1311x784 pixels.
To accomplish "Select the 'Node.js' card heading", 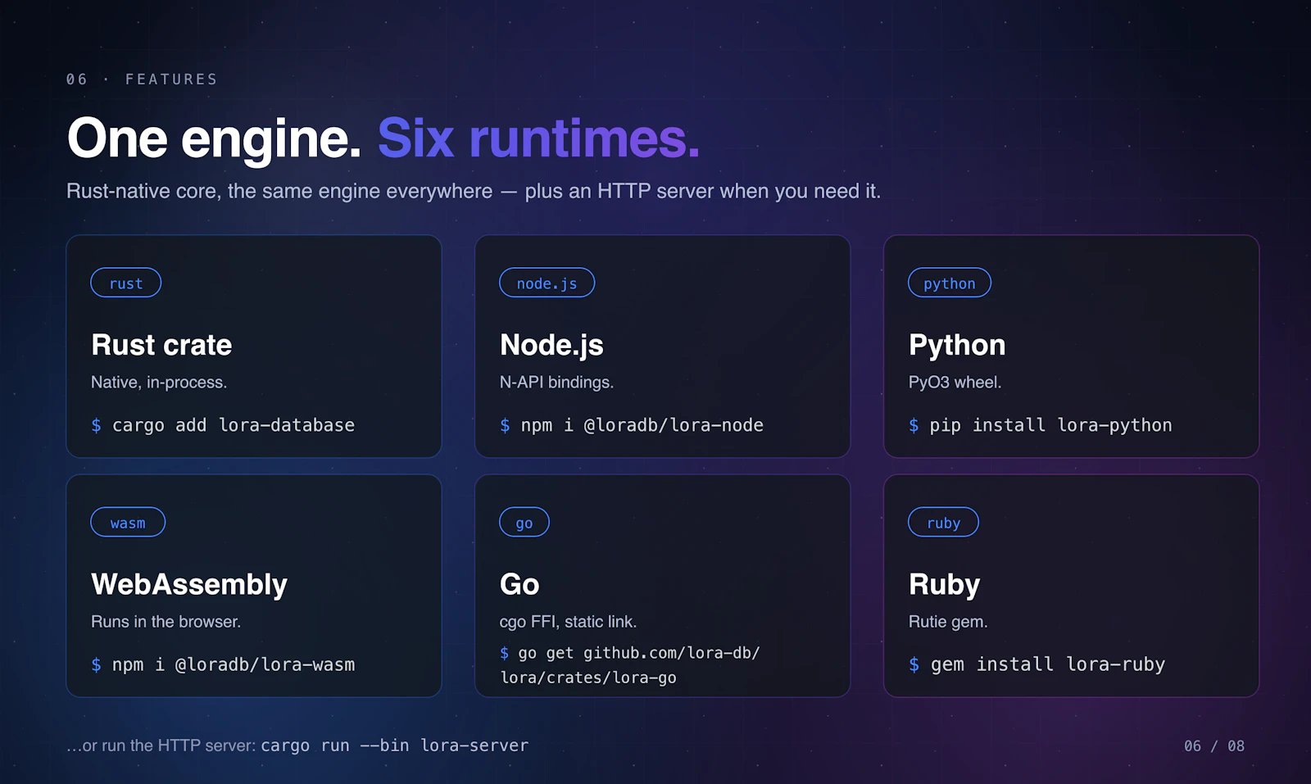I will coord(551,345).
